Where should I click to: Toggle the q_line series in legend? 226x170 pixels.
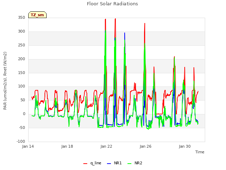pos(92,163)
